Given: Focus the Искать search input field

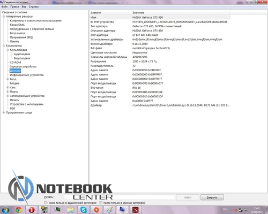Looking at the screenshot, I should [120, 197].
